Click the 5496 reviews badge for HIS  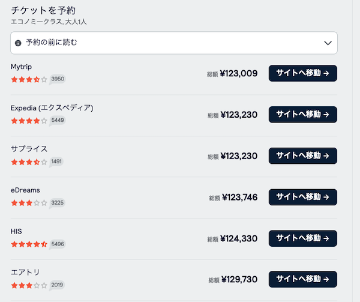pyautogui.click(x=58, y=244)
